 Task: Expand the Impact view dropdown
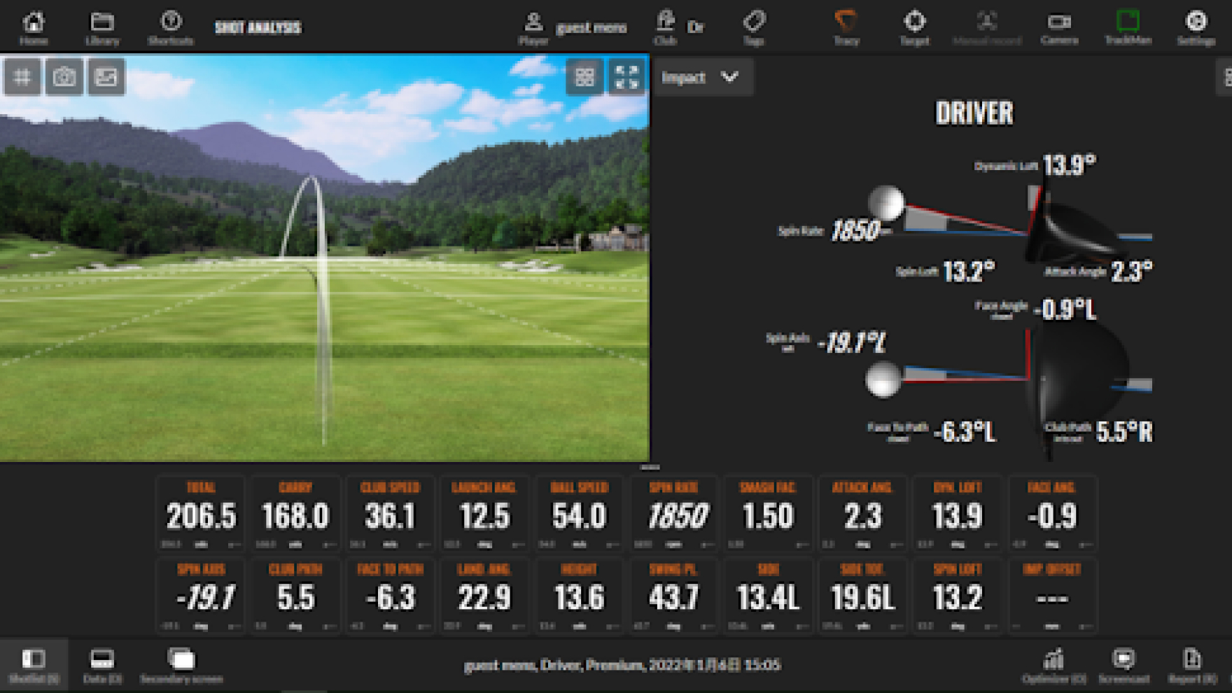pyautogui.click(x=701, y=77)
